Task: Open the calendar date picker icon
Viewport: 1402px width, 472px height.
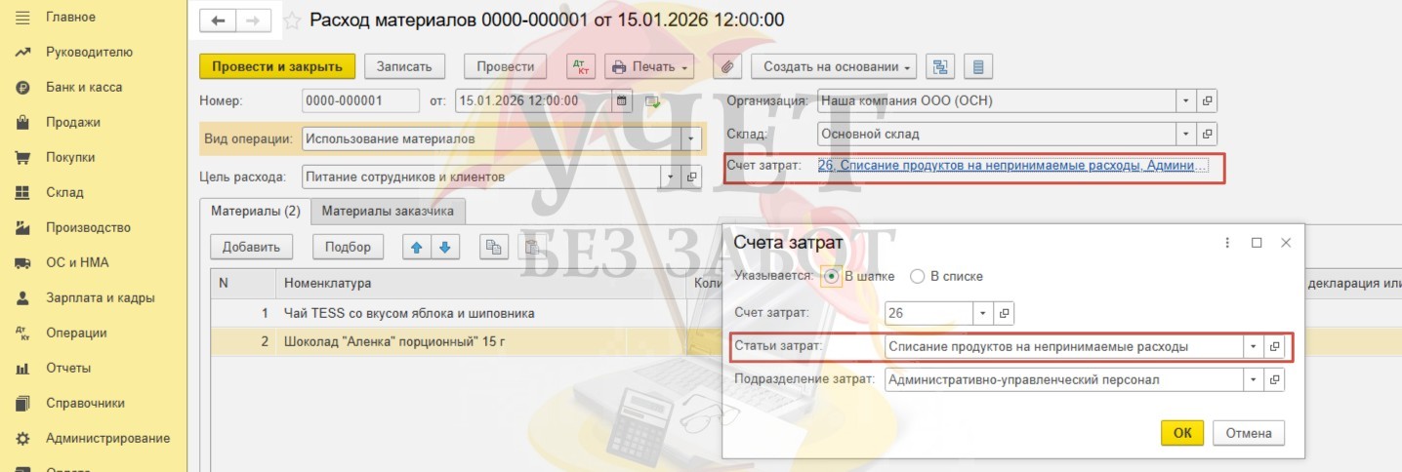Action: [x=622, y=100]
